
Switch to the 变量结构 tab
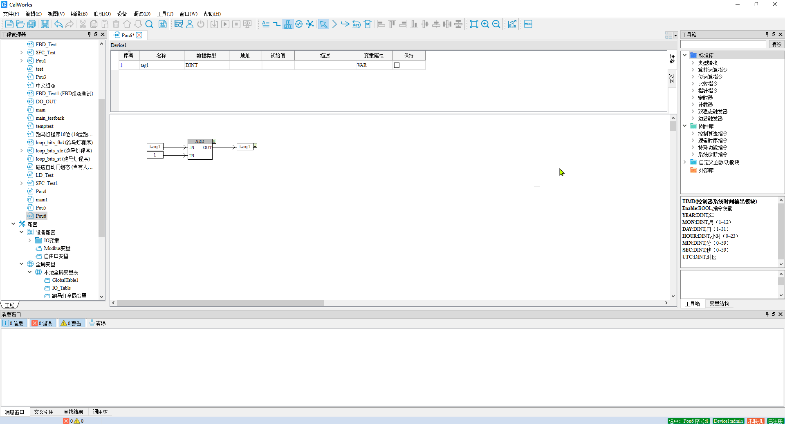[x=719, y=303]
